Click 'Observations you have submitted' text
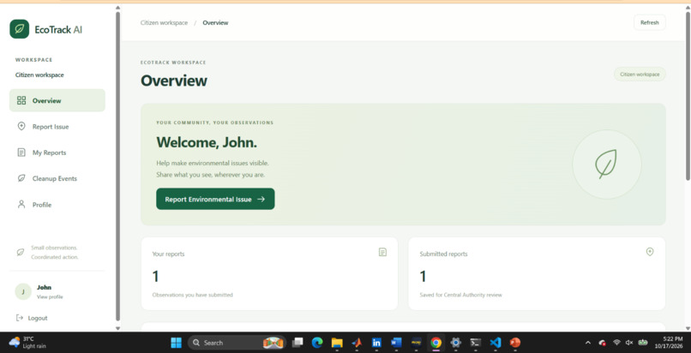 (x=193, y=295)
